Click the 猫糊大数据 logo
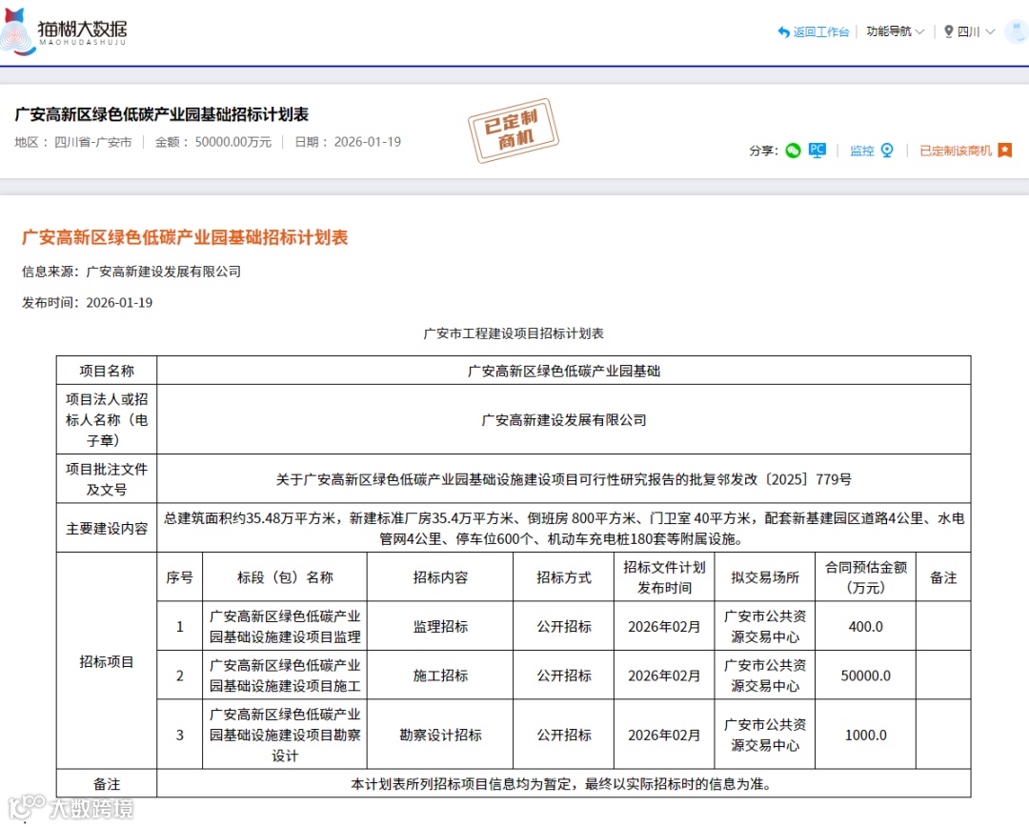 click(64, 31)
